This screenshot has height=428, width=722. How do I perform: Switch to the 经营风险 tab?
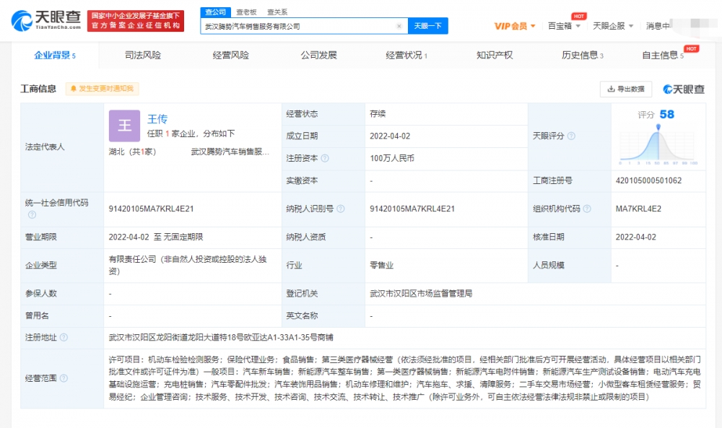[x=231, y=56]
